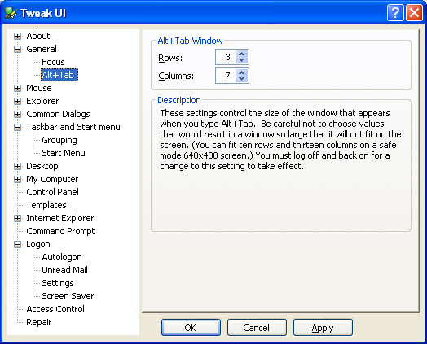This screenshot has width=427, height=344.
Task: Click the OK button
Action: (x=191, y=328)
